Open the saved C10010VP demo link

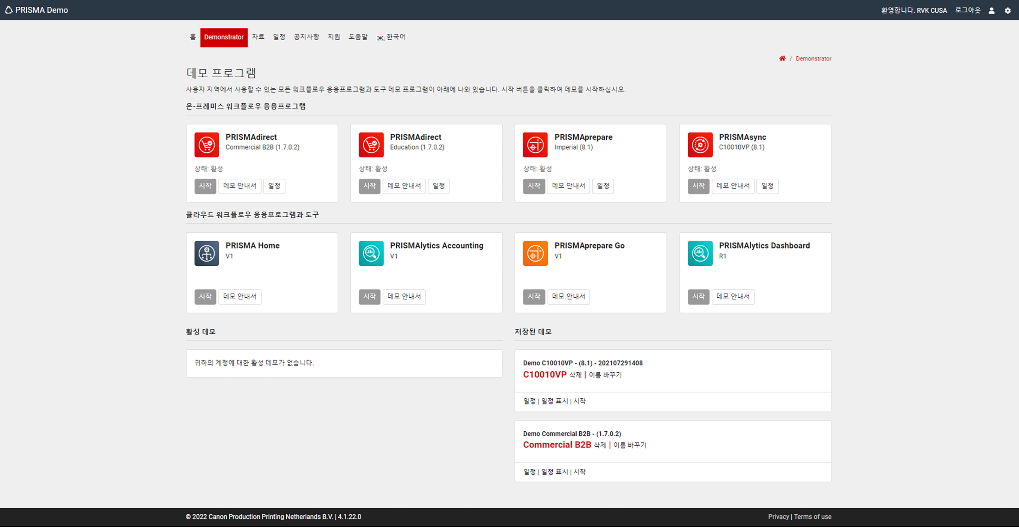coord(545,375)
